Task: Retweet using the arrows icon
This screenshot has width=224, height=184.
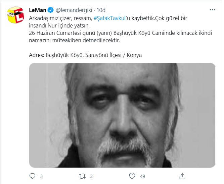Action: [x=82, y=176]
